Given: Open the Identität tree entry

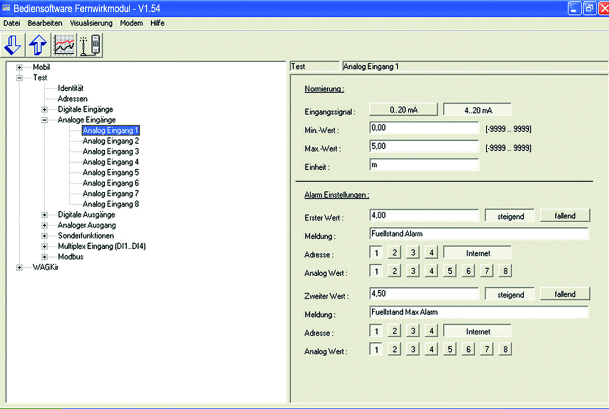Looking at the screenshot, I should pyautogui.click(x=71, y=88).
